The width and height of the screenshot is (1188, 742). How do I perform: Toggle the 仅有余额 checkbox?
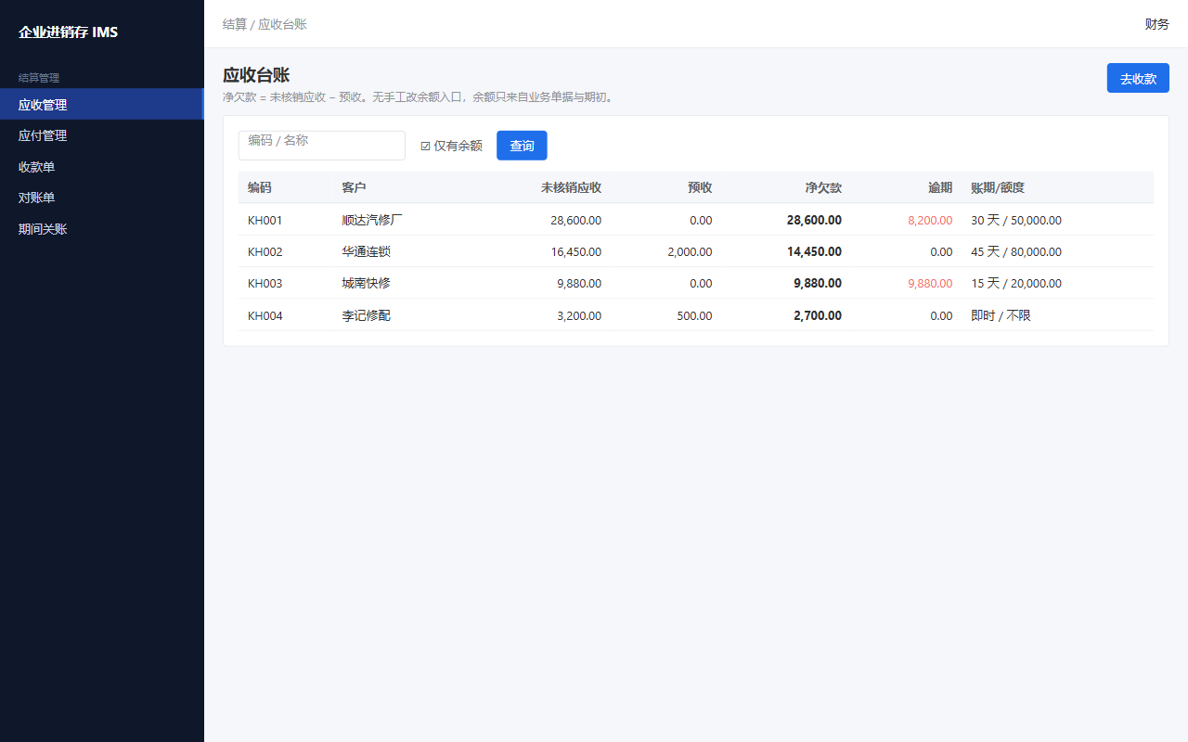tap(426, 146)
